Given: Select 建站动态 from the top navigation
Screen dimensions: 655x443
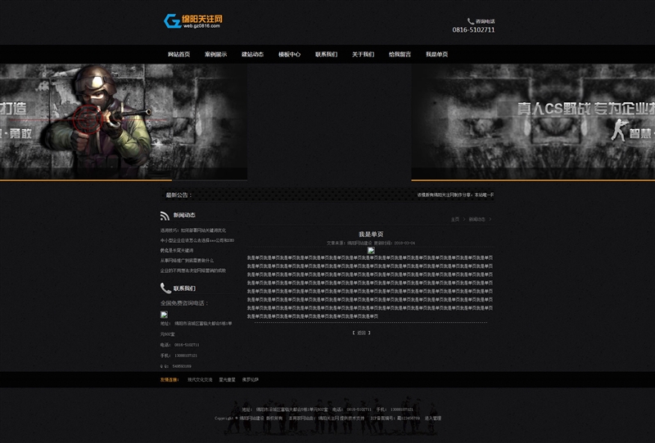Looking at the screenshot, I should pos(252,55).
